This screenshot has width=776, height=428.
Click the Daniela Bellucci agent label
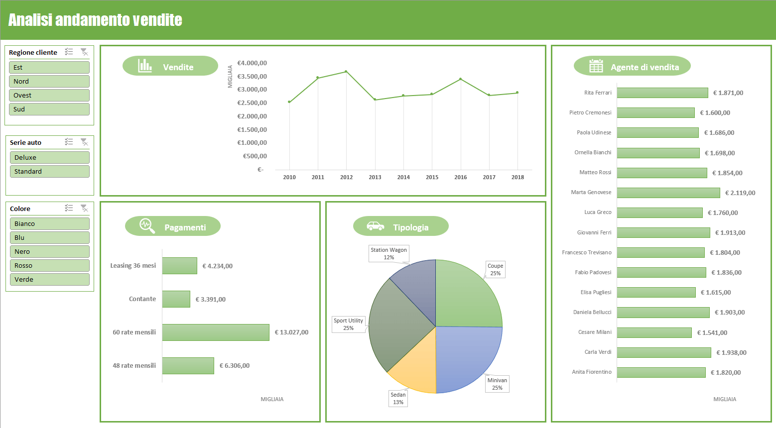(x=592, y=312)
